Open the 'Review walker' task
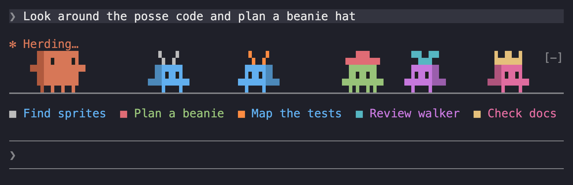 coord(415,113)
